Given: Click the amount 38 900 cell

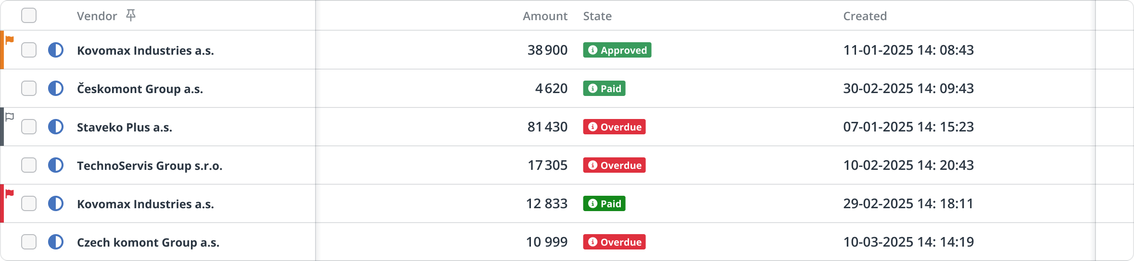Looking at the screenshot, I should coord(547,50).
